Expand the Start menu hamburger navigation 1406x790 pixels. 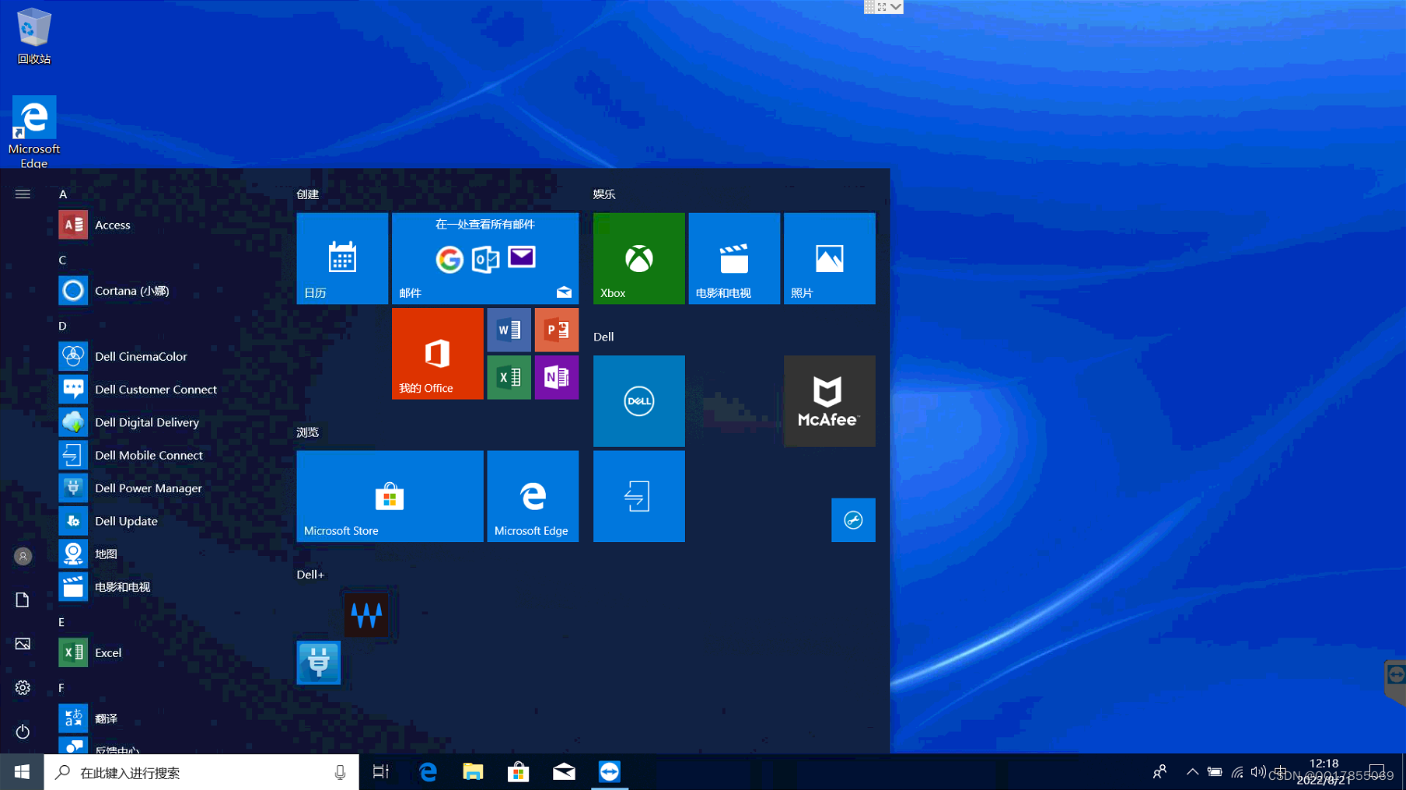tap(23, 194)
